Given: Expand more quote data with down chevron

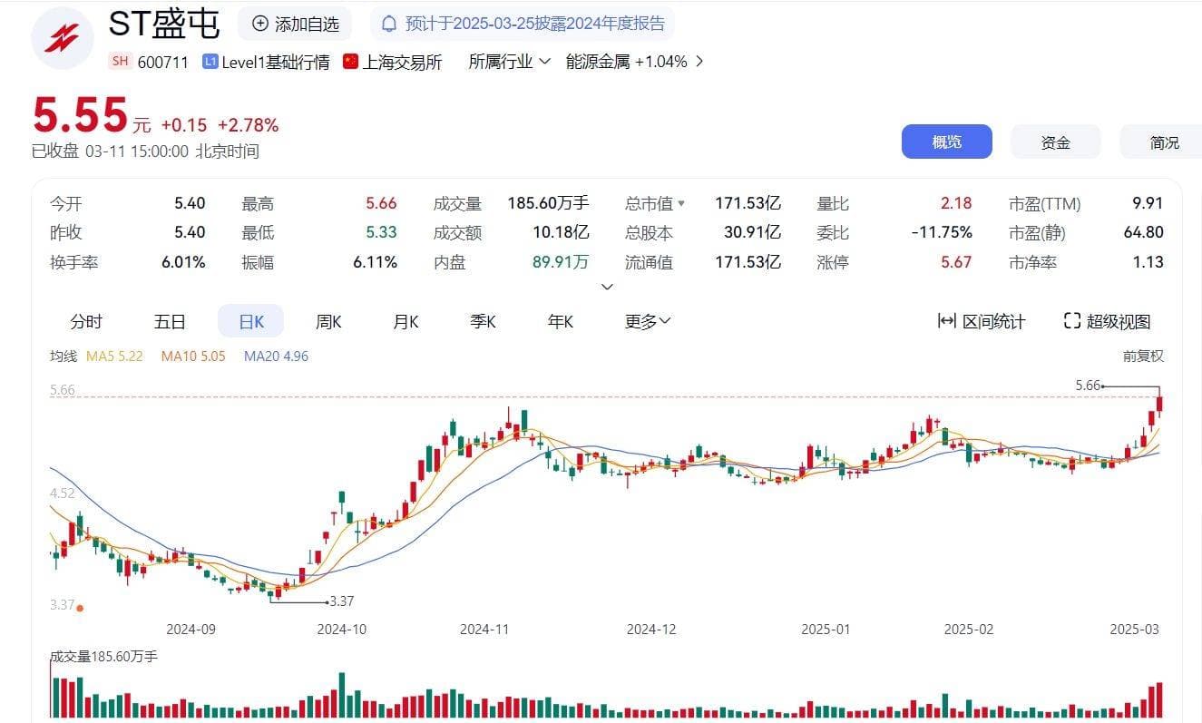Looking at the screenshot, I should (608, 287).
